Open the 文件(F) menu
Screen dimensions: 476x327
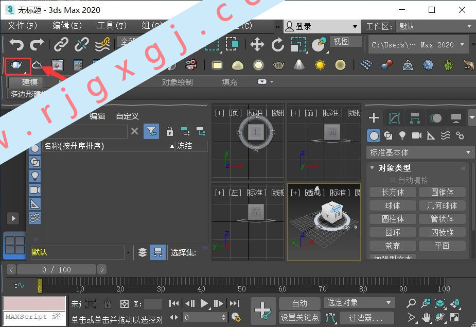[x=22, y=26]
